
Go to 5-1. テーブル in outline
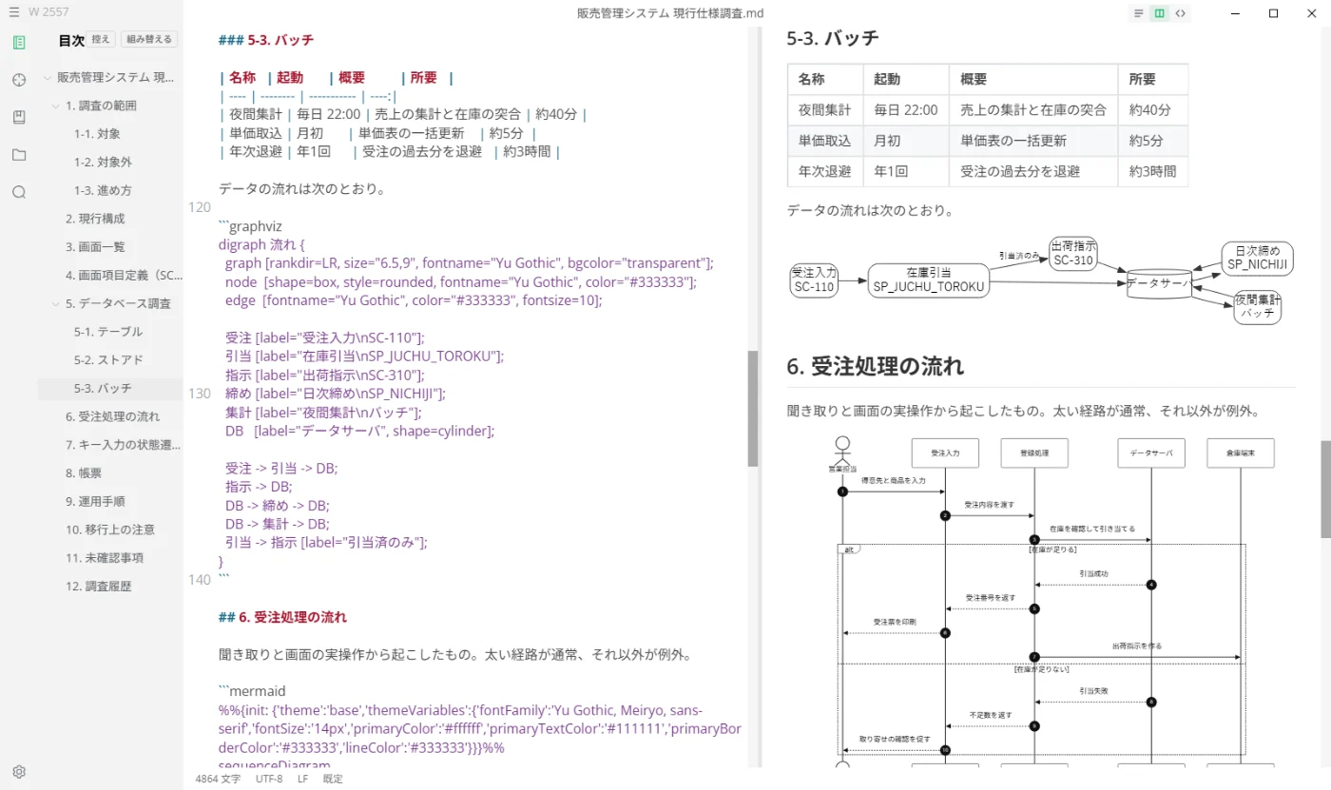coord(109,332)
